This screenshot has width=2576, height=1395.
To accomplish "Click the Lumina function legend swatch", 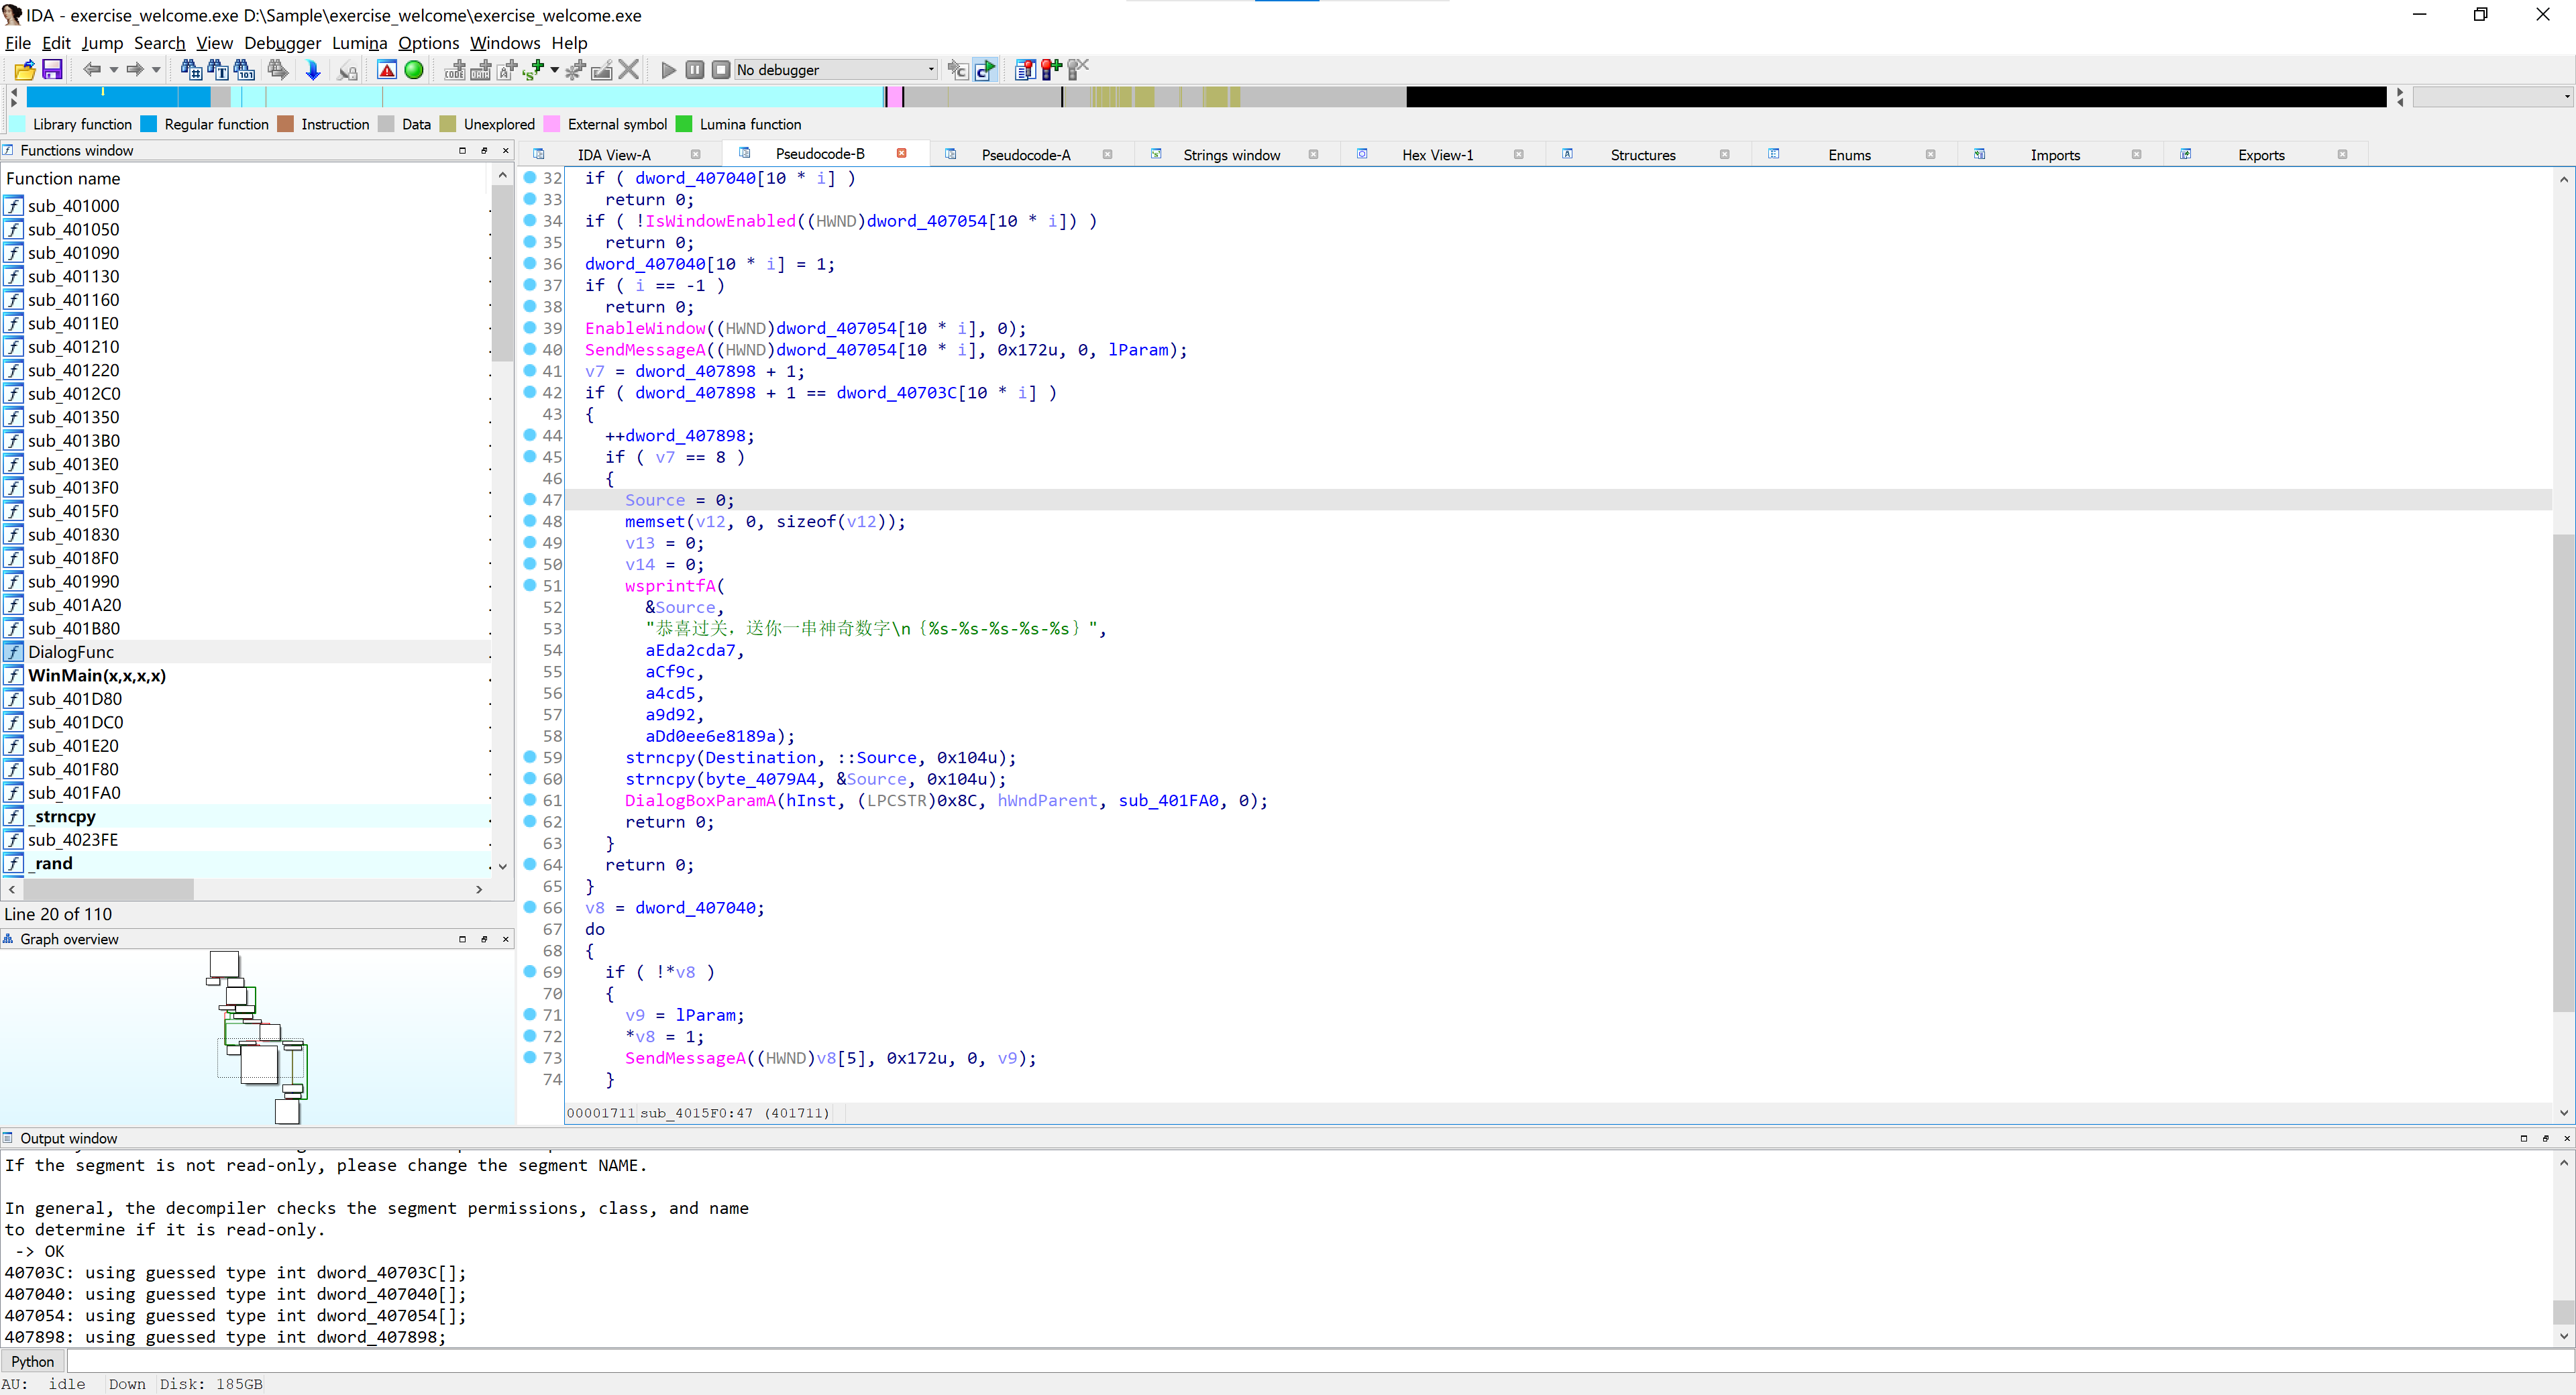I will pos(684,124).
